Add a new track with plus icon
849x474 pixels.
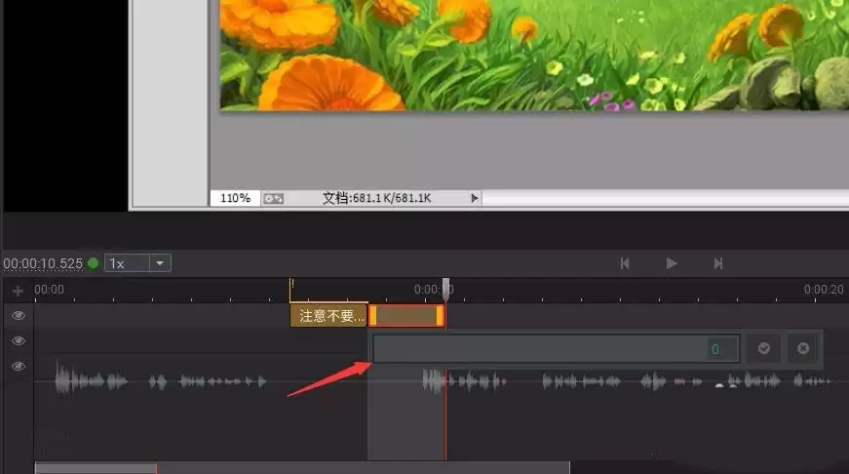[x=18, y=292]
